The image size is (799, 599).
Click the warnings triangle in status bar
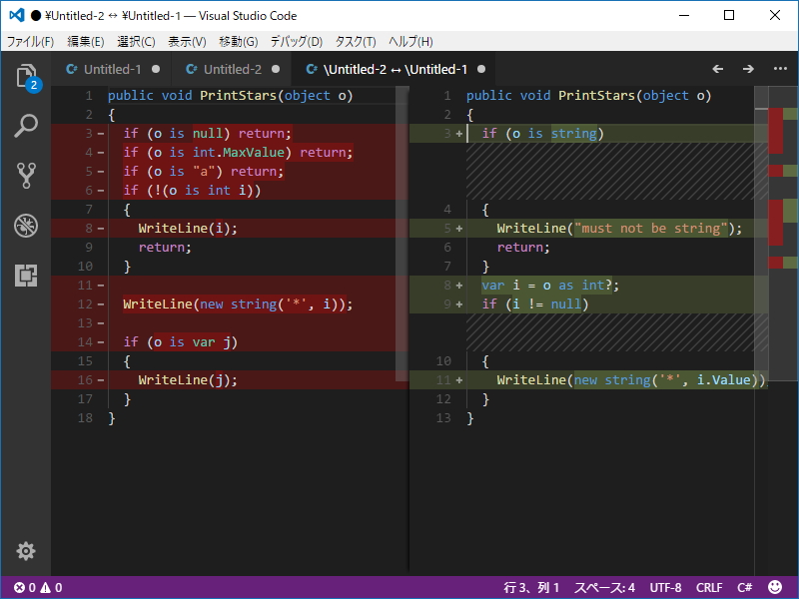point(45,587)
